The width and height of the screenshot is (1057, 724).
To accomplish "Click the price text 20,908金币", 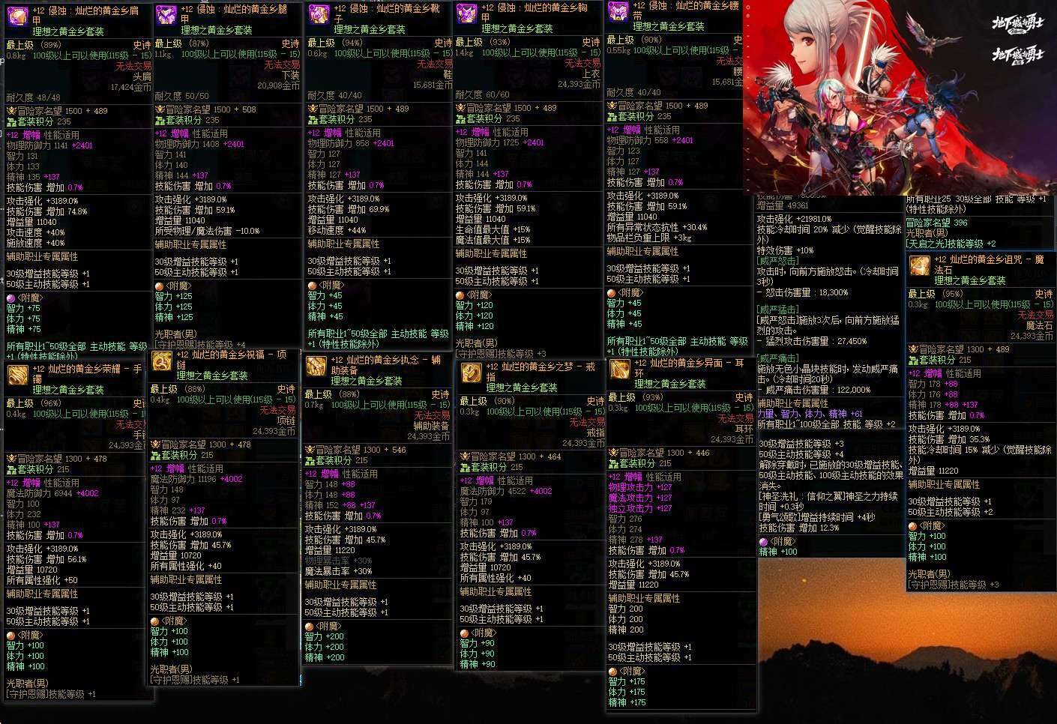I will [x=278, y=86].
